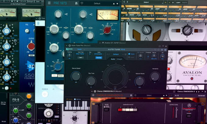Image resolution: width=207 pixels, height=124 pixels.
Task: Toggle the Chorus DIMENSION-D POWER button
Action: 189,116
